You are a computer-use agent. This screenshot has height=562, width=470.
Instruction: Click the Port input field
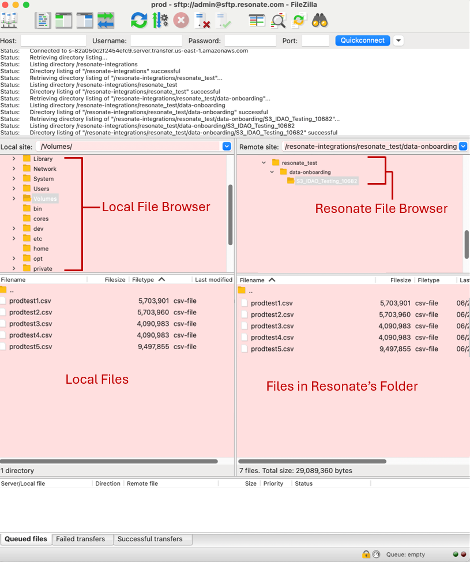point(315,40)
